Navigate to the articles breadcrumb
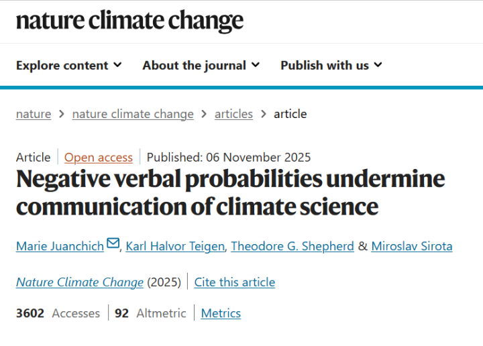The image size is (483, 346). 233,114
